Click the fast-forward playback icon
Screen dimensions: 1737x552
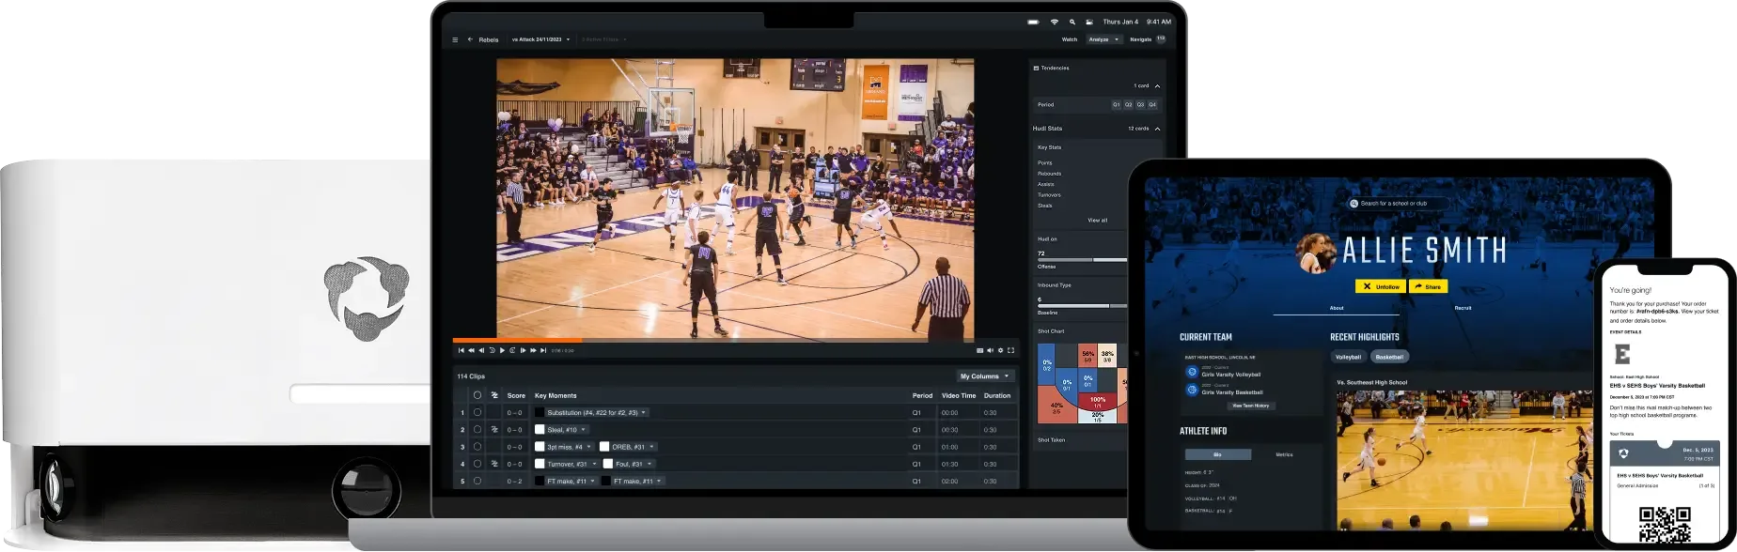click(533, 350)
